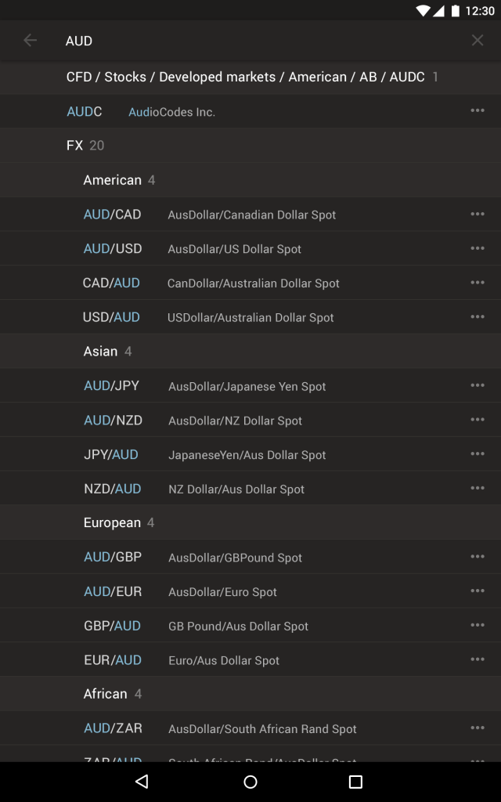Open more options for AUD/EUR pair
Viewport: 501px width, 802px height.
(478, 591)
